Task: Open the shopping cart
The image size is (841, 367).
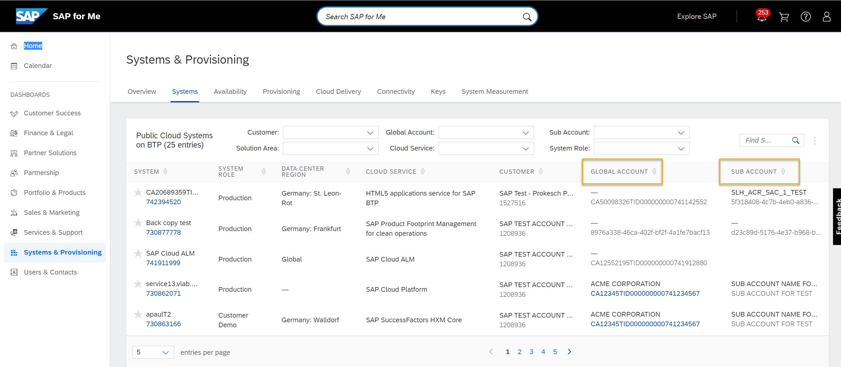Action: coord(784,17)
